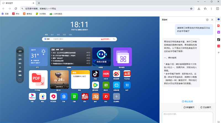The height and width of the screenshot is (123, 221).
Task: Click the 新建聊天 button
Action: (x=189, y=107)
